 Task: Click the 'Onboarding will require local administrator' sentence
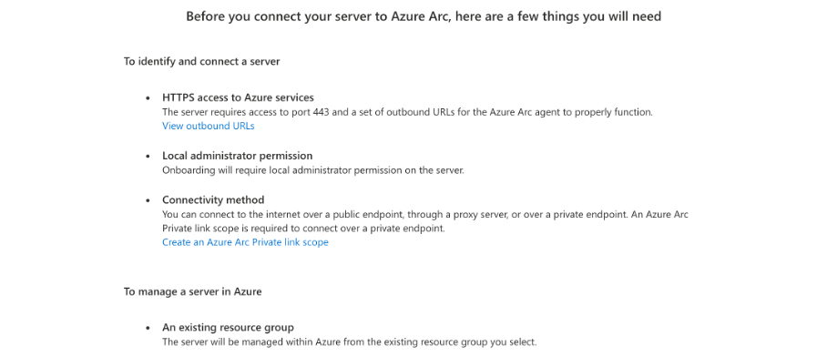313,170
